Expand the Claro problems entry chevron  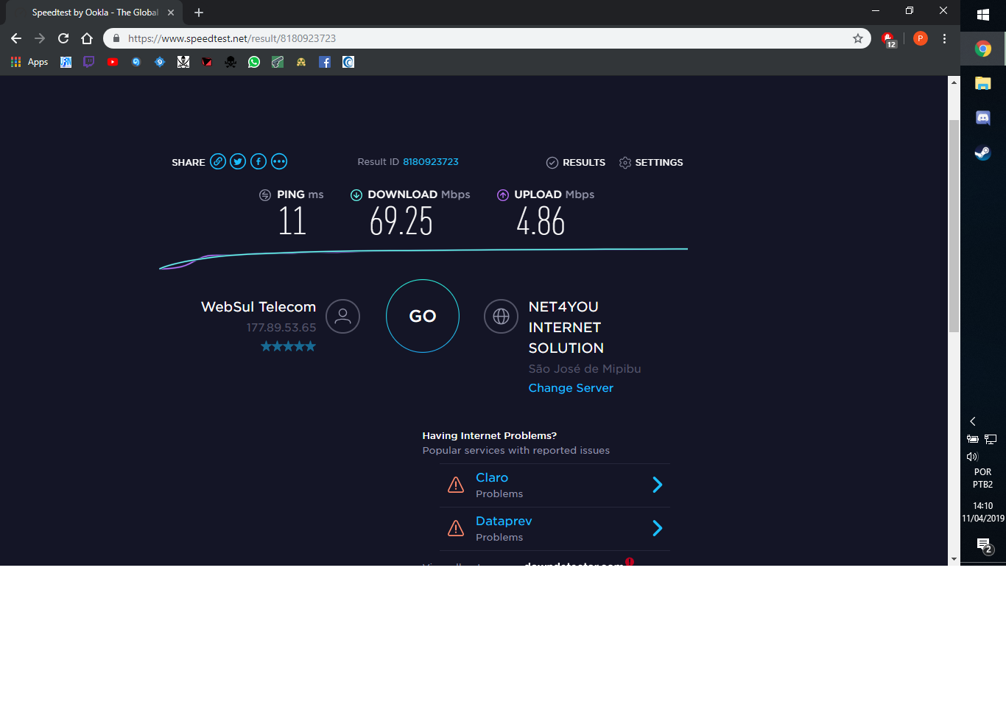tap(658, 485)
